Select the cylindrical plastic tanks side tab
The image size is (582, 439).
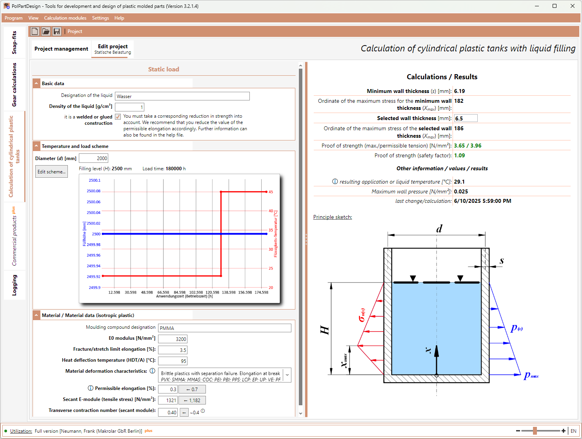(x=15, y=156)
